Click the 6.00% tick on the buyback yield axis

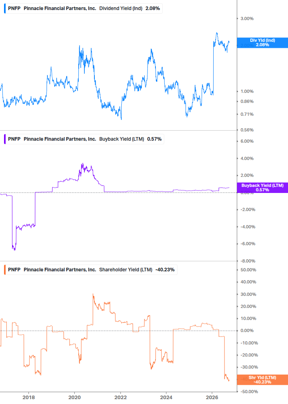click(247, 141)
